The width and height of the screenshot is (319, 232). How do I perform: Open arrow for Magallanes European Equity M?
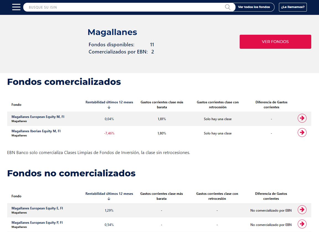tap(302, 118)
